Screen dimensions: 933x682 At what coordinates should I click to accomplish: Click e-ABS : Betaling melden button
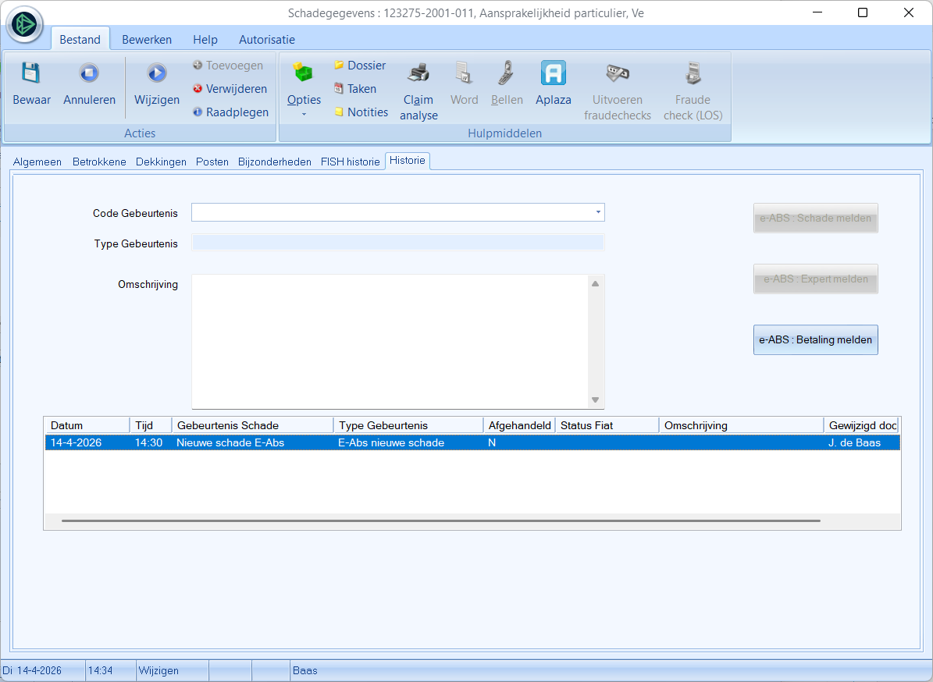[815, 339]
